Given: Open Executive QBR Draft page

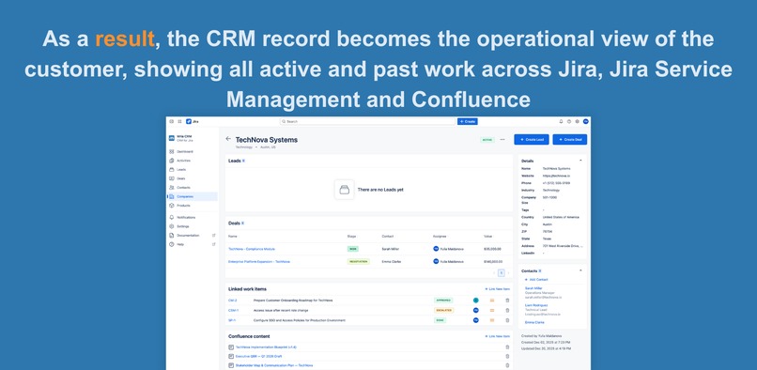Looking at the screenshot, I should click(x=258, y=357).
